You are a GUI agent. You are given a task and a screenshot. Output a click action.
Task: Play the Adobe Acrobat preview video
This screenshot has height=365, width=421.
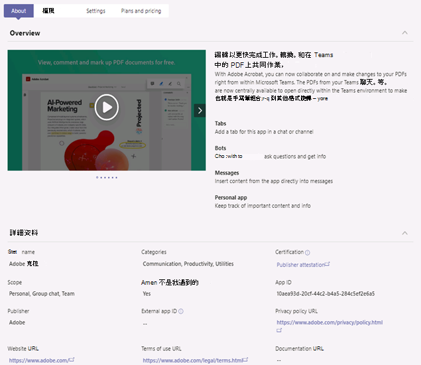[107, 108]
